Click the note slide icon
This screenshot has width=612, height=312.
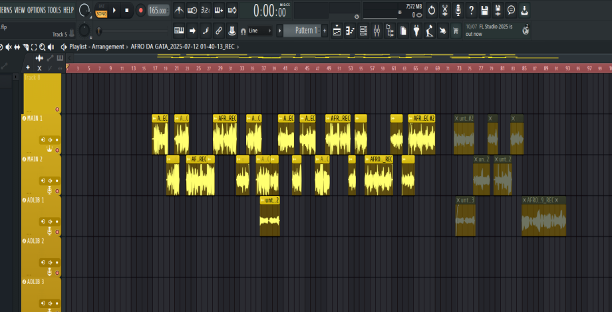(206, 31)
